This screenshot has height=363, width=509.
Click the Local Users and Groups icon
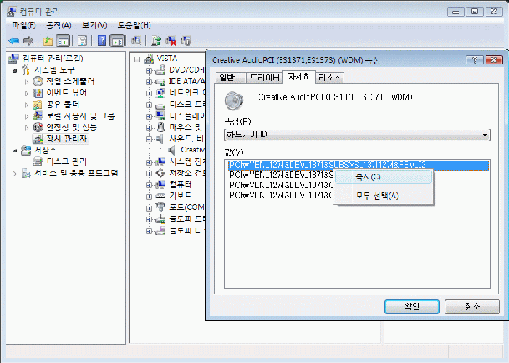(38, 115)
